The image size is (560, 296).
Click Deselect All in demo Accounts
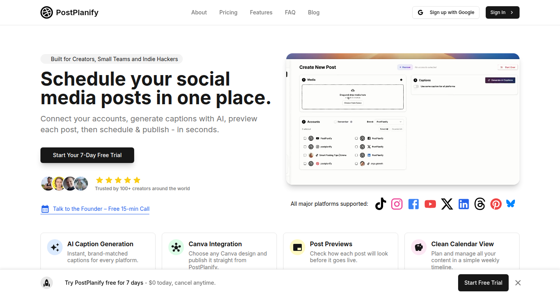click(397, 129)
